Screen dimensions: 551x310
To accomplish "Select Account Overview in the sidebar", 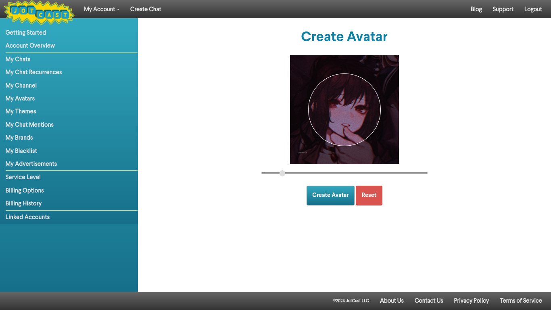I will click(30, 45).
